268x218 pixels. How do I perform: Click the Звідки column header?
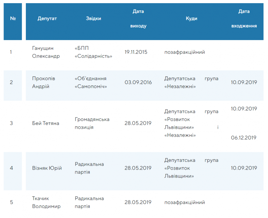tap(94, 18)
